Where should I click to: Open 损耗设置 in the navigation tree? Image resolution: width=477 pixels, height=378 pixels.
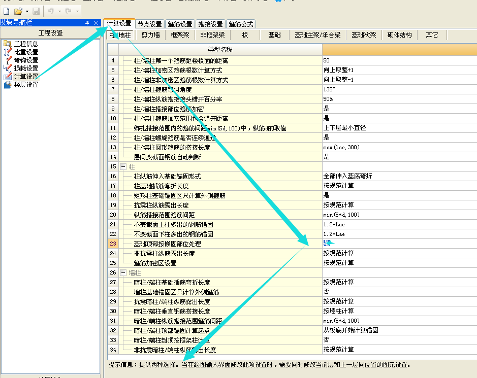tap(26, 68)
